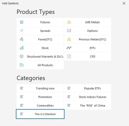
Task: Open the Commodities category
Action: point(40,106)
